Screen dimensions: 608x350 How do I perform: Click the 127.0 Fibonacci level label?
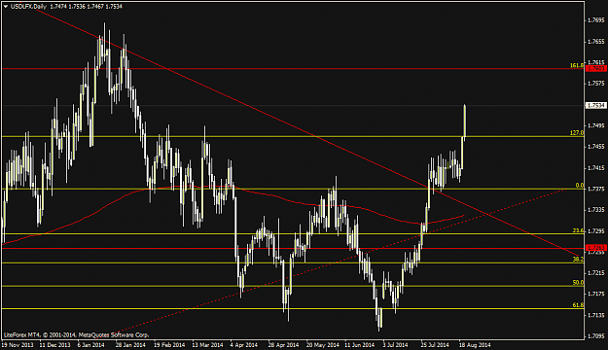(x=577, y=133)
